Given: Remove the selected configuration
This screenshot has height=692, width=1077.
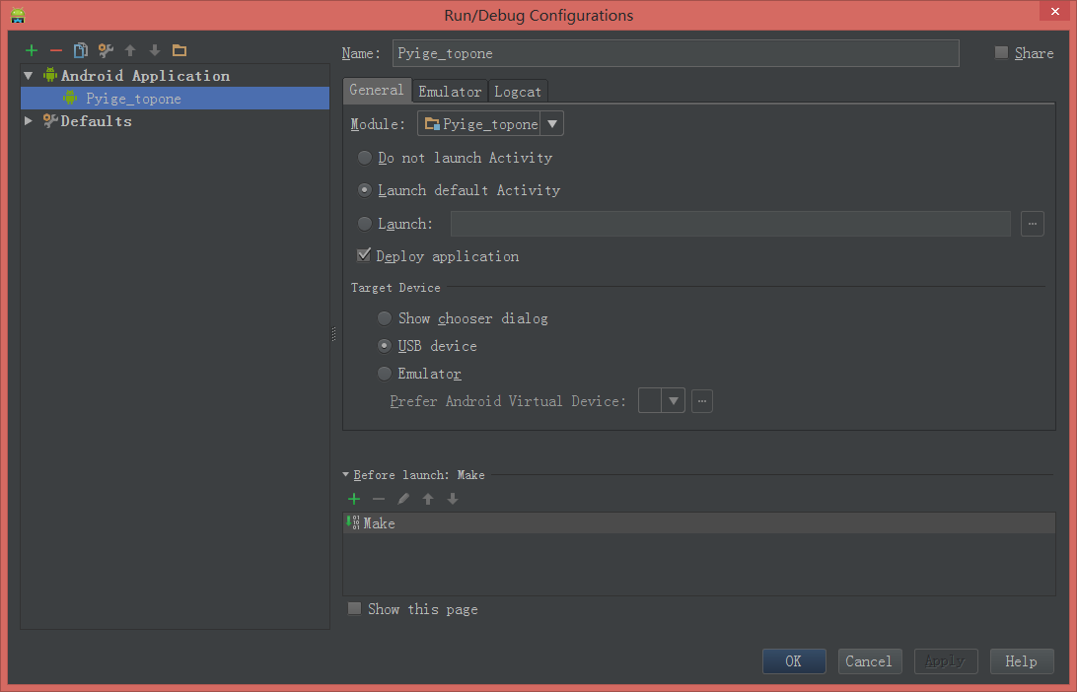Looking at the screenshot, I should click(55, 49).
